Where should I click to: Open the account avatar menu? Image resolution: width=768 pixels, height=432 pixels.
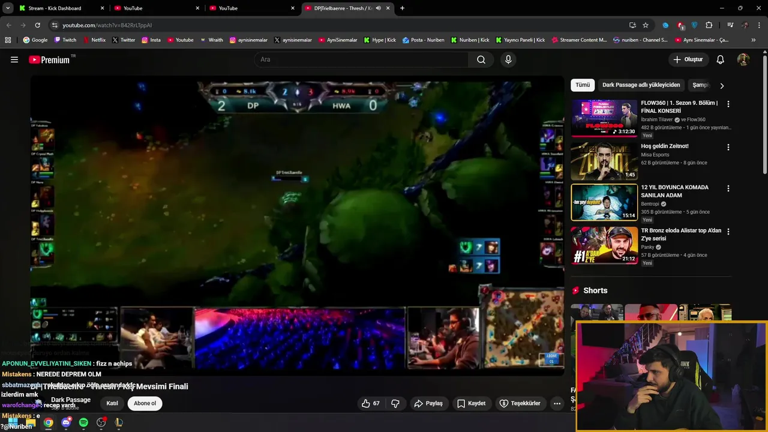pos(743,59)
